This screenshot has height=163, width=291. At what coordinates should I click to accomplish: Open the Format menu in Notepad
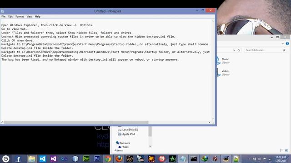[20, 17]
